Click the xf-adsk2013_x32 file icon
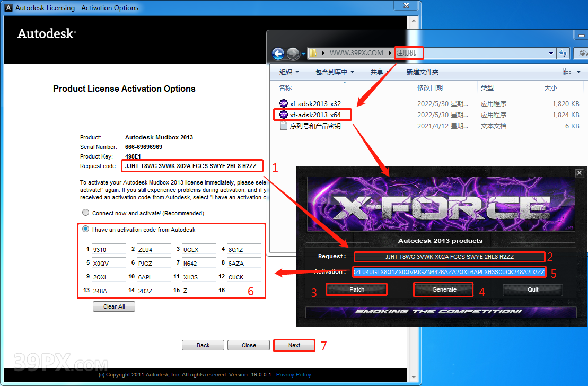The height and width of the screenshot is (386, 588). tap(284, 103)
